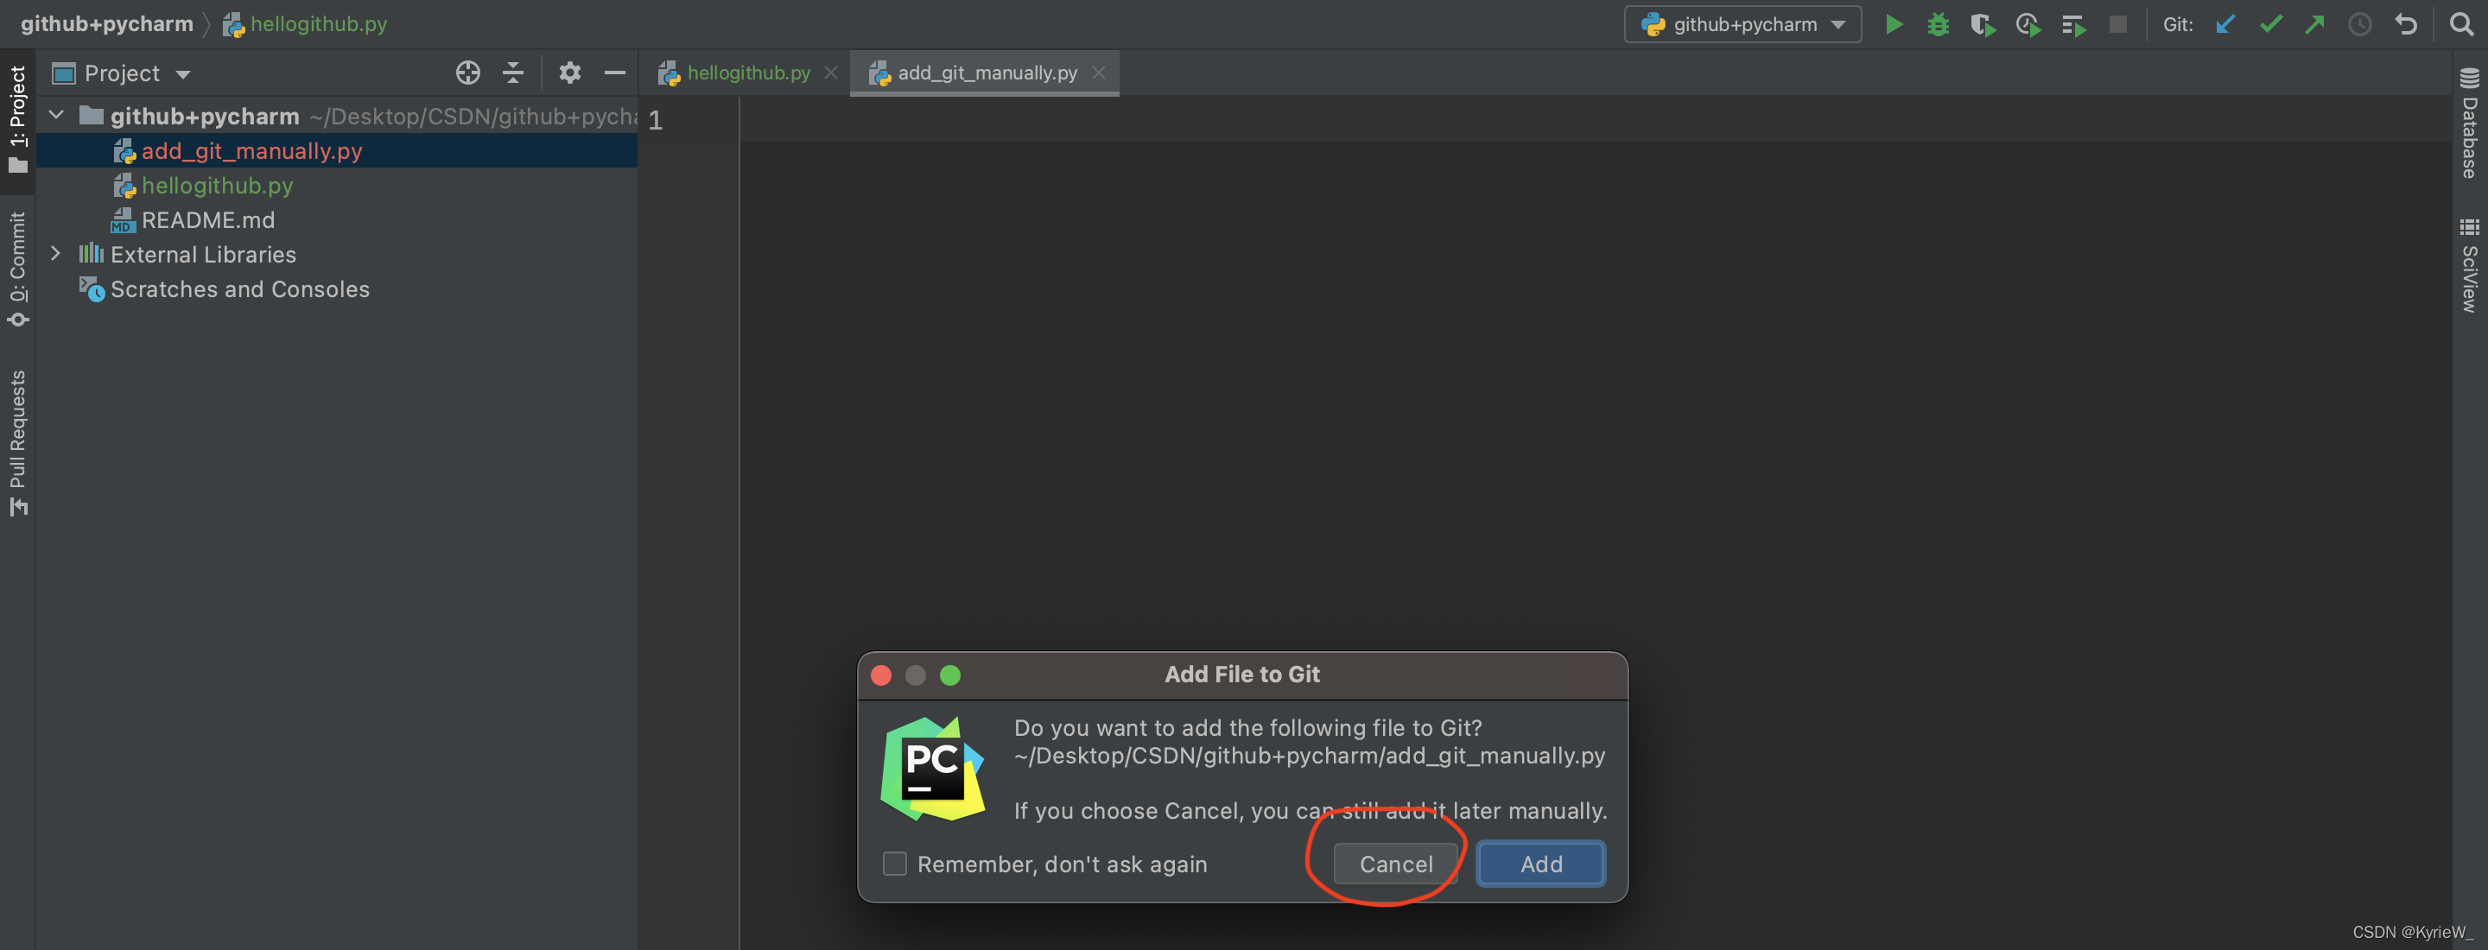Click Run with Coverage icon
Image resolution: width=2488 pixels, height=950 pixels.
point(1982,25)
